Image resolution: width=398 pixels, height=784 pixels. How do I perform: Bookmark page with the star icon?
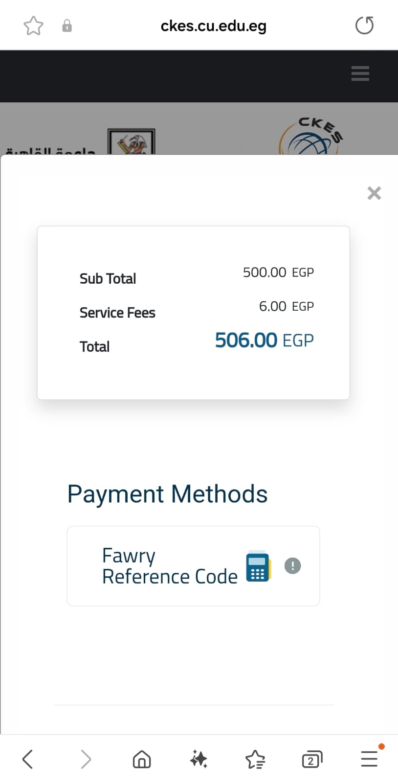pyautogui.click(x=33, y=26)
